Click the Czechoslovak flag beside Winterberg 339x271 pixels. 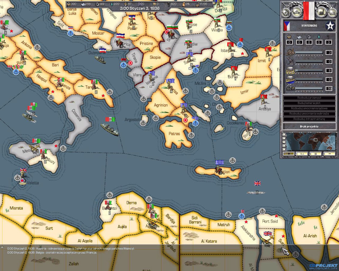[x=287, y=26]
